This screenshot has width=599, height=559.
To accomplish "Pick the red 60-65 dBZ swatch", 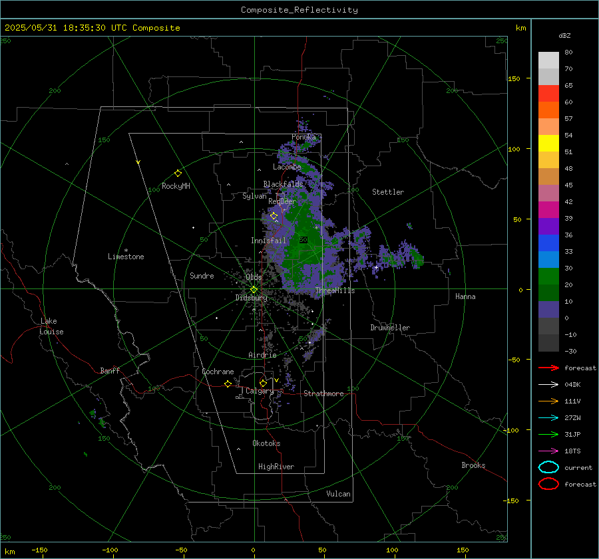I will pos(548,94).
